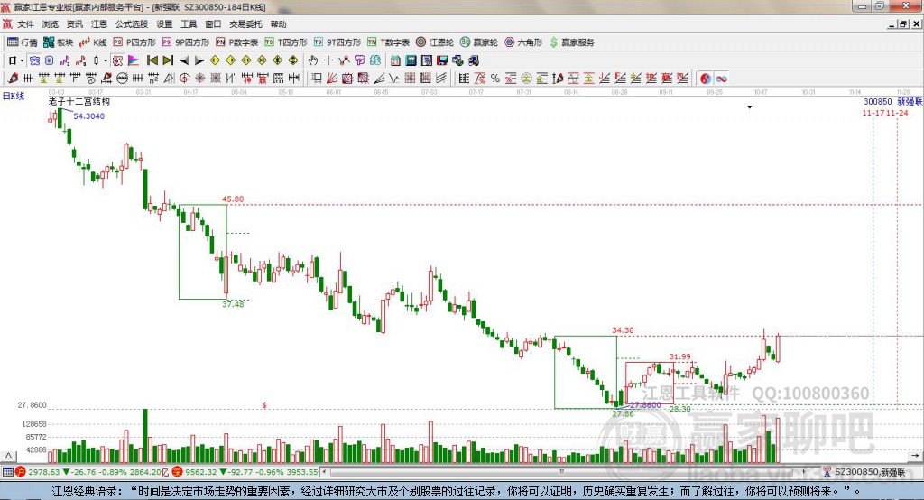Viewport: 924px width, 500px height.
Task: Open the T四方形 tool
Action: point(286,42)
